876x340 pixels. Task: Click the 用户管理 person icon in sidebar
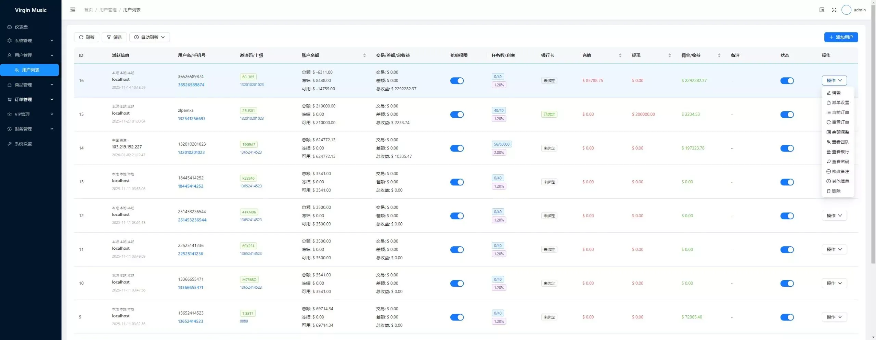click(x=10, y=55)
